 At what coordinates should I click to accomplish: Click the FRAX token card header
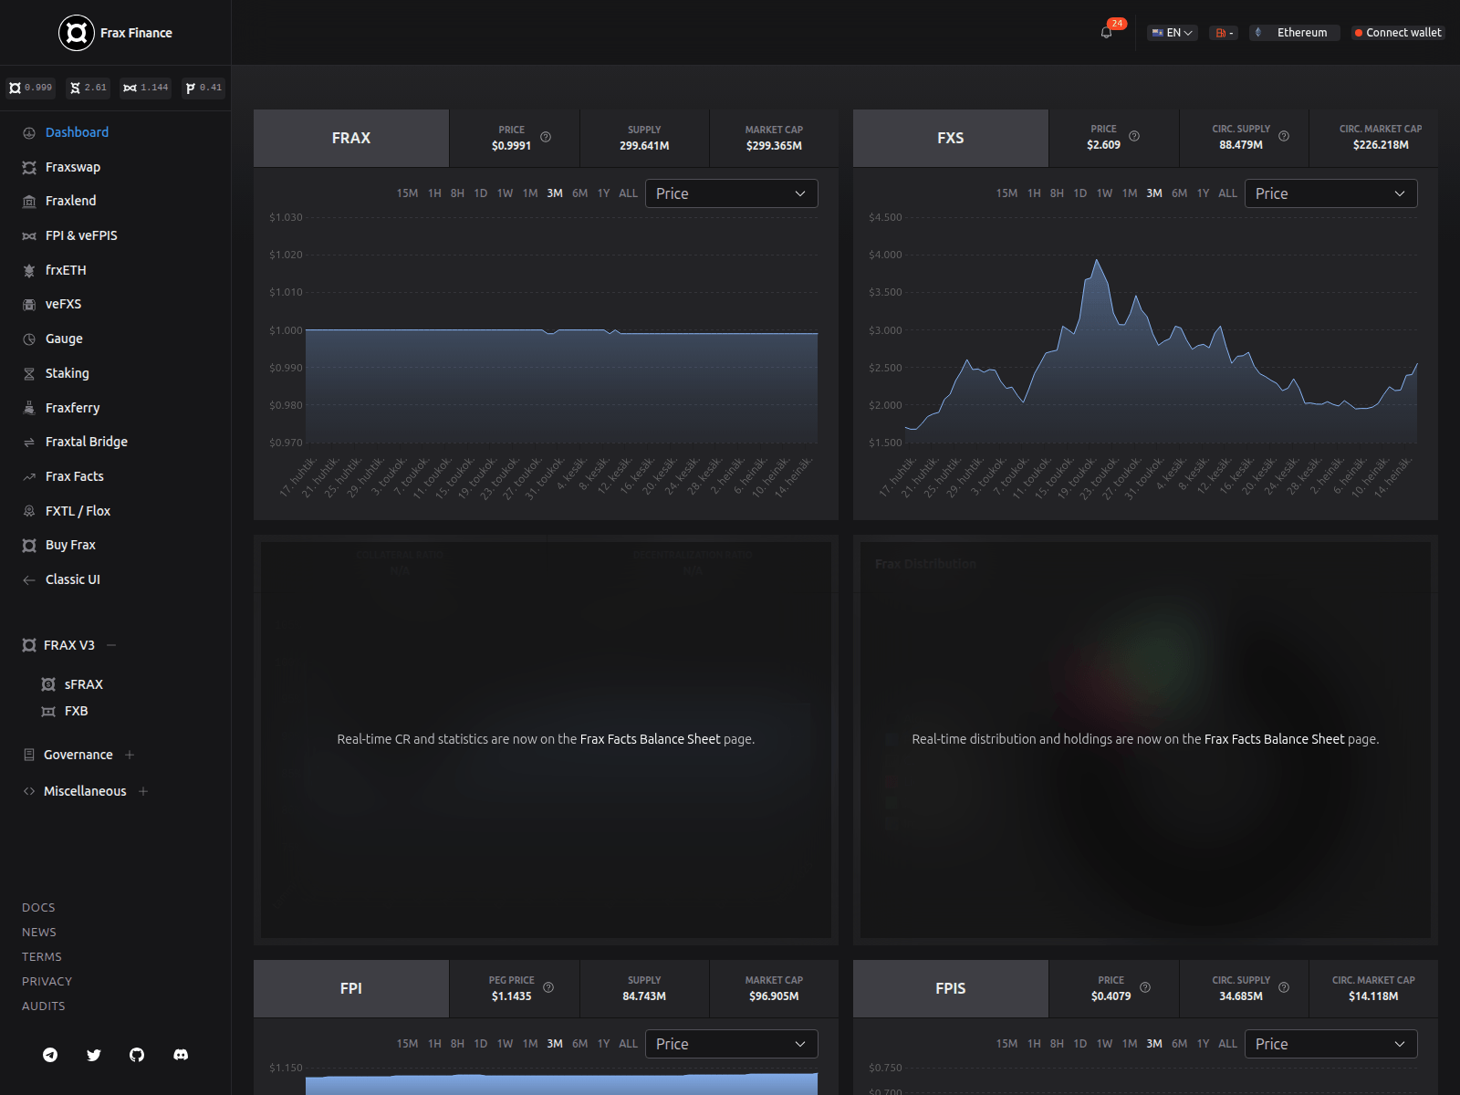click(x=351, y=138)
